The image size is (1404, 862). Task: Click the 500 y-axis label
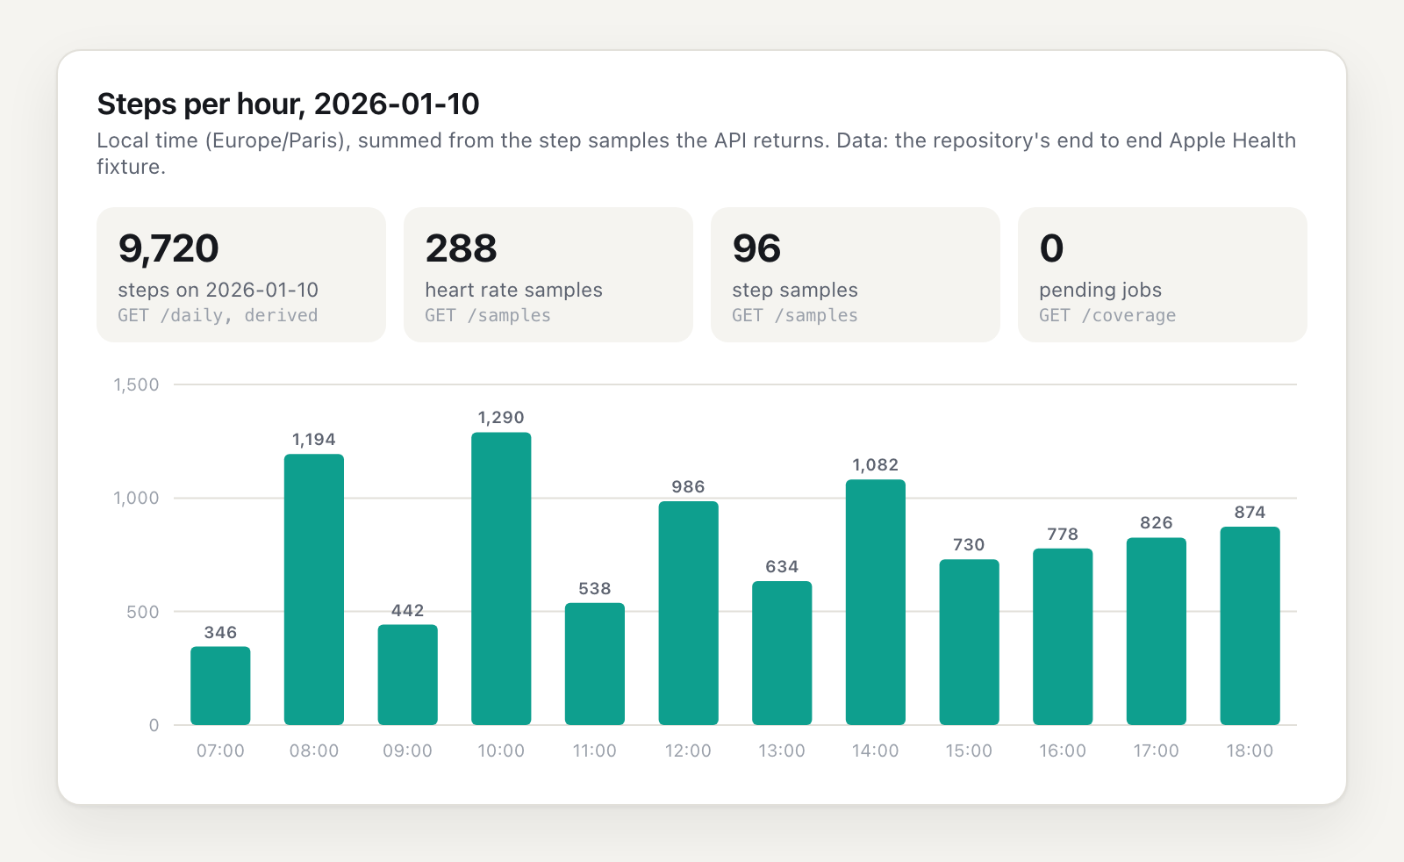click(x=143, y=612)
